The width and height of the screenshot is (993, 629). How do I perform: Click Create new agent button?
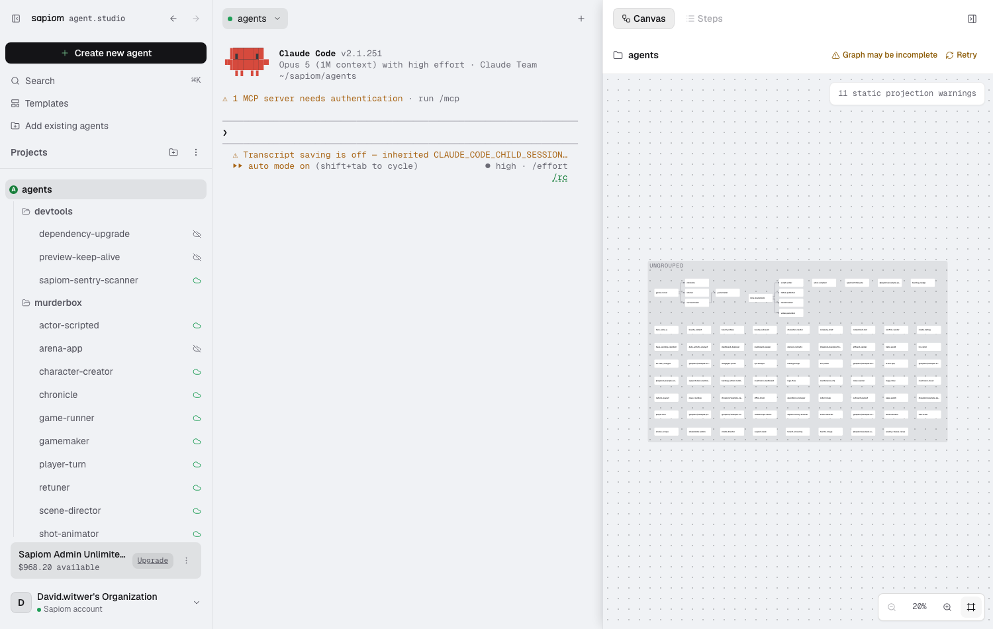(x=106, y=53)
